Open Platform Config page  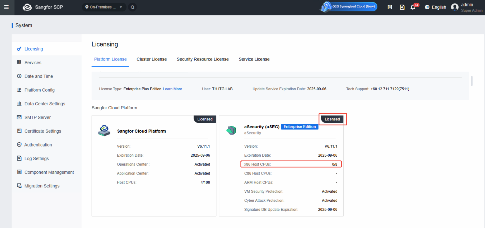(x=47, y=90)
